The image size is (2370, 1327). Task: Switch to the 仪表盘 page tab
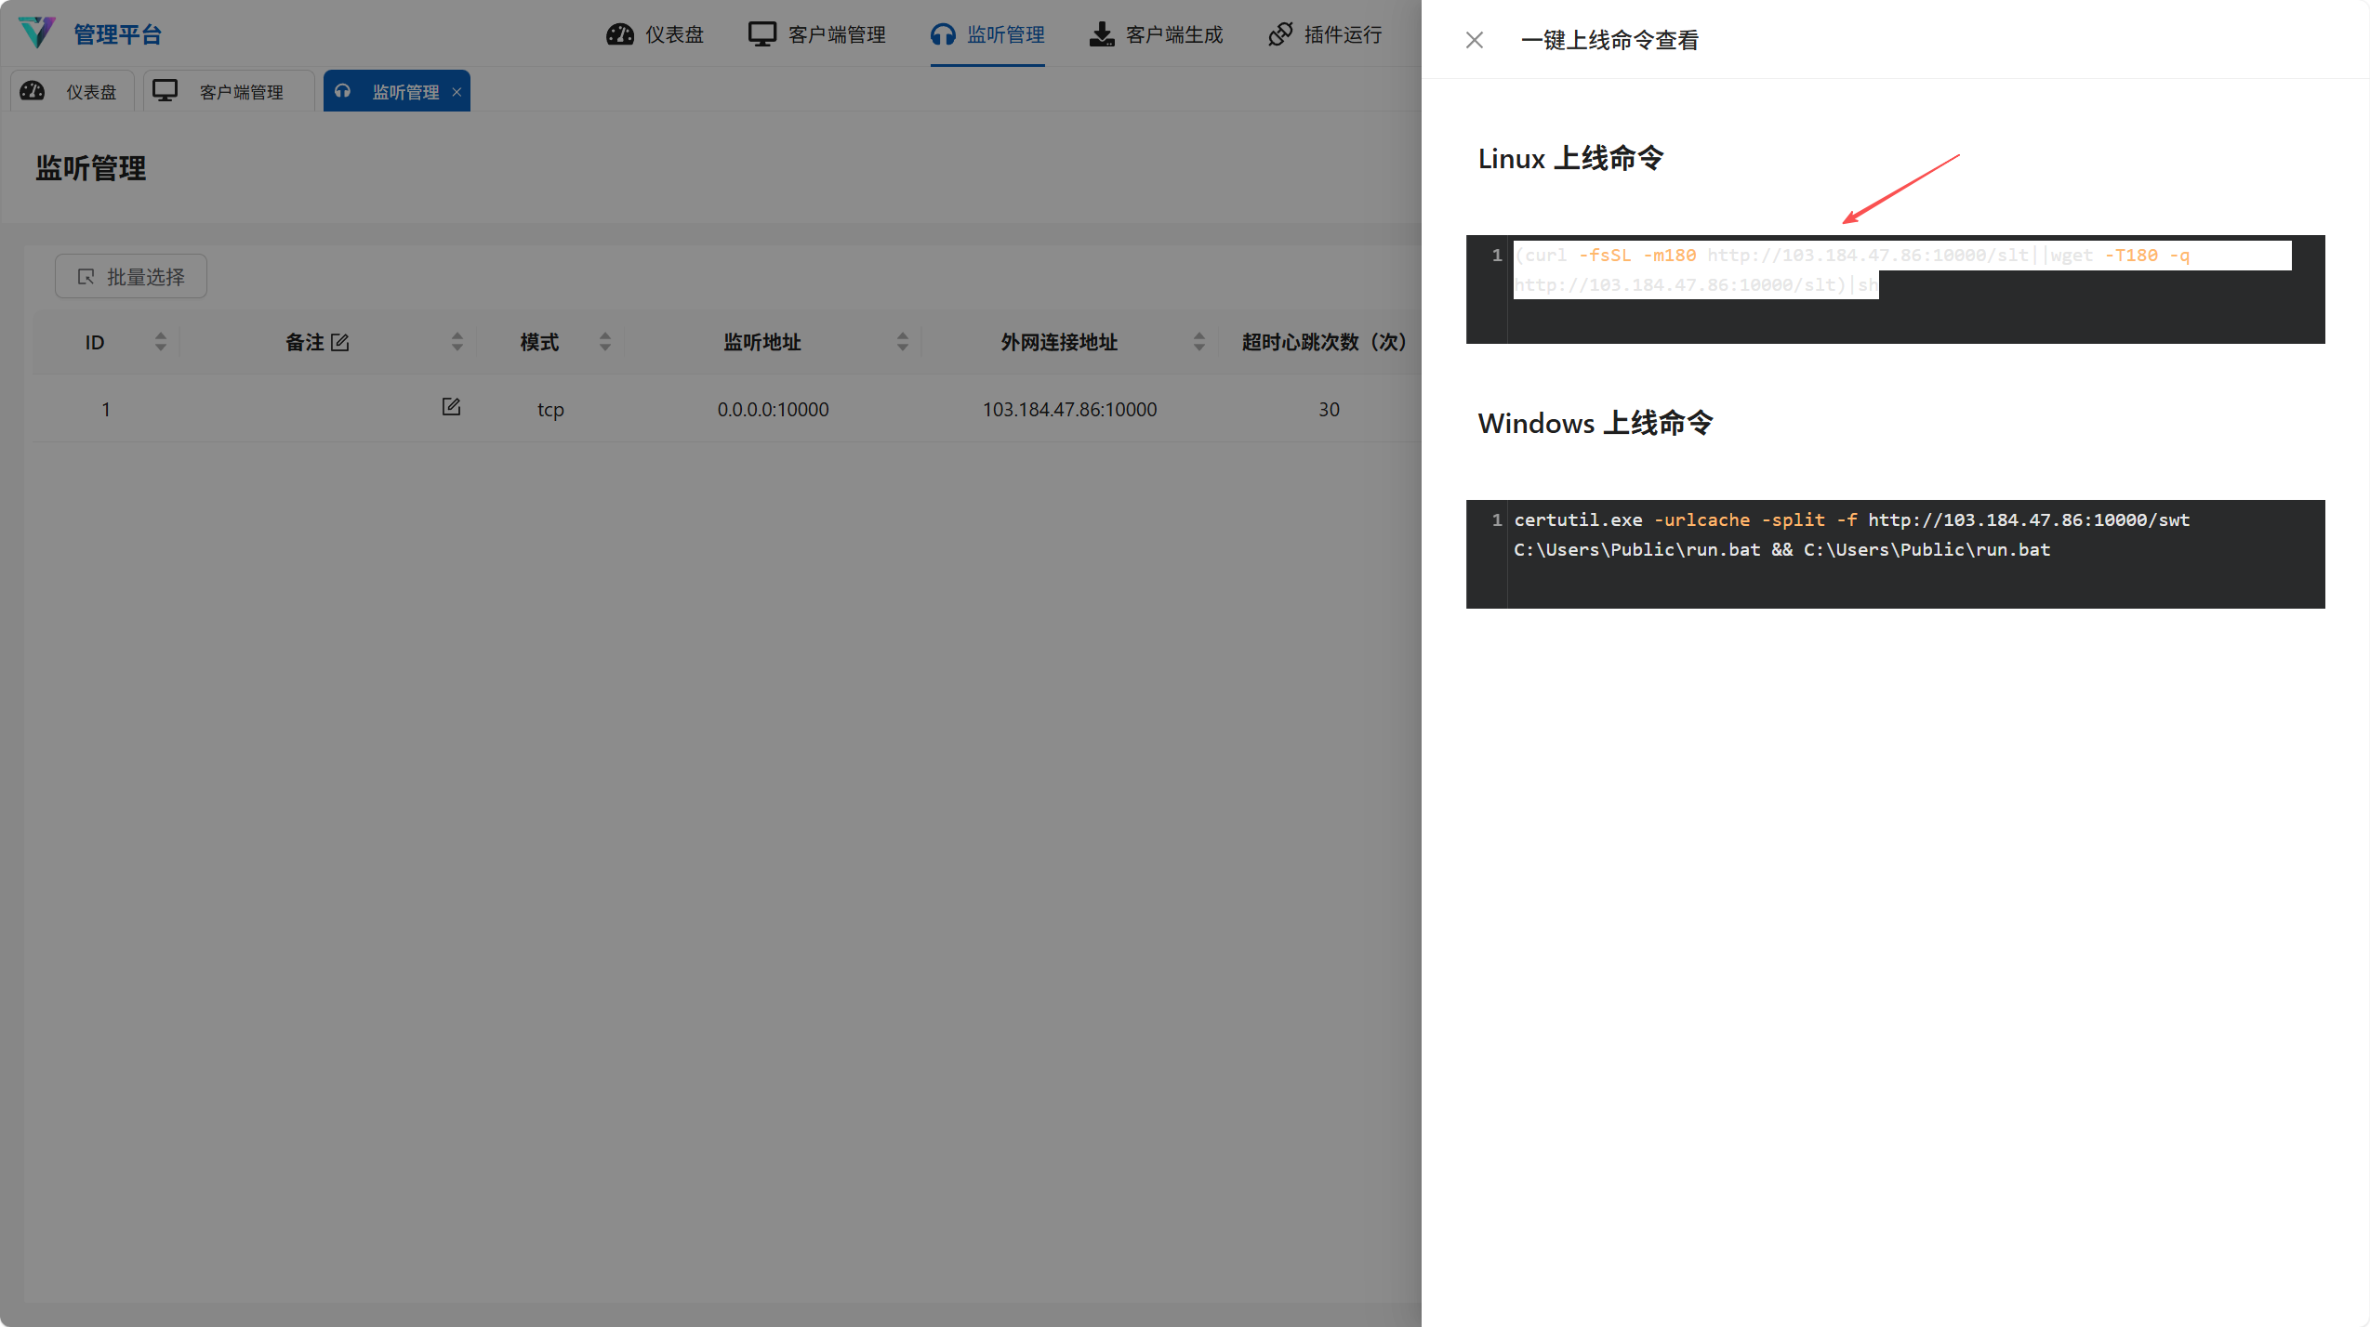pyautogui.click(x=73, y=92)
